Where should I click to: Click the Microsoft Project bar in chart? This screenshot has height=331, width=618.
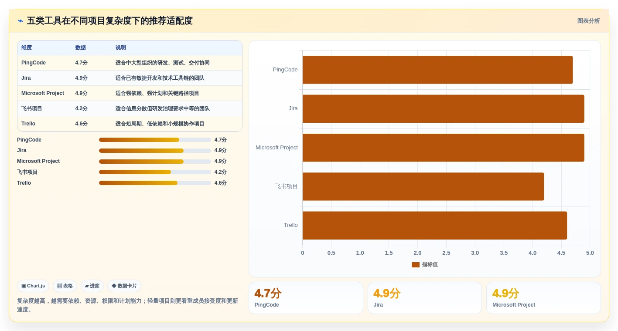click(x=443, y=148)
